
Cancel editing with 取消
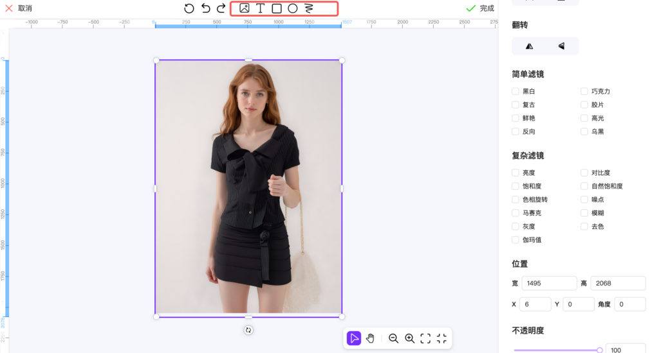click(19, 8)
